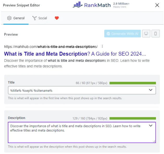164x154 pixels.
Task: Switch to desktop preview icon
Action: 146,34
